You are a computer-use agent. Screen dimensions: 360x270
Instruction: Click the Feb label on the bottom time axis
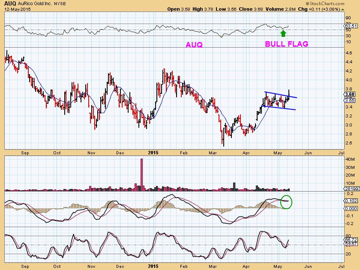tap(184, 266)
